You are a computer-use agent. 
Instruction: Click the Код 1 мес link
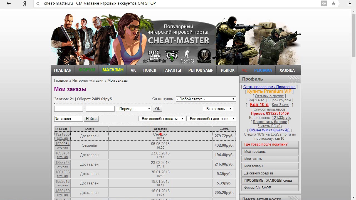256,100
